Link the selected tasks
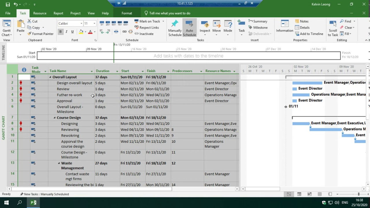The height and width of the screenshot is (208, 370). point(124,31)
